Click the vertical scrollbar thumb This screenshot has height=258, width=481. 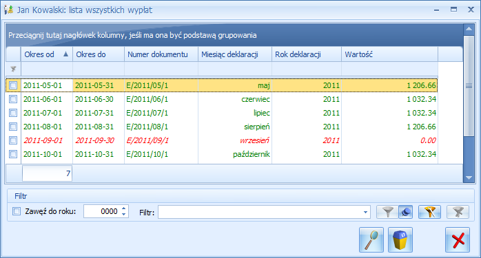[x=469, y=86]
